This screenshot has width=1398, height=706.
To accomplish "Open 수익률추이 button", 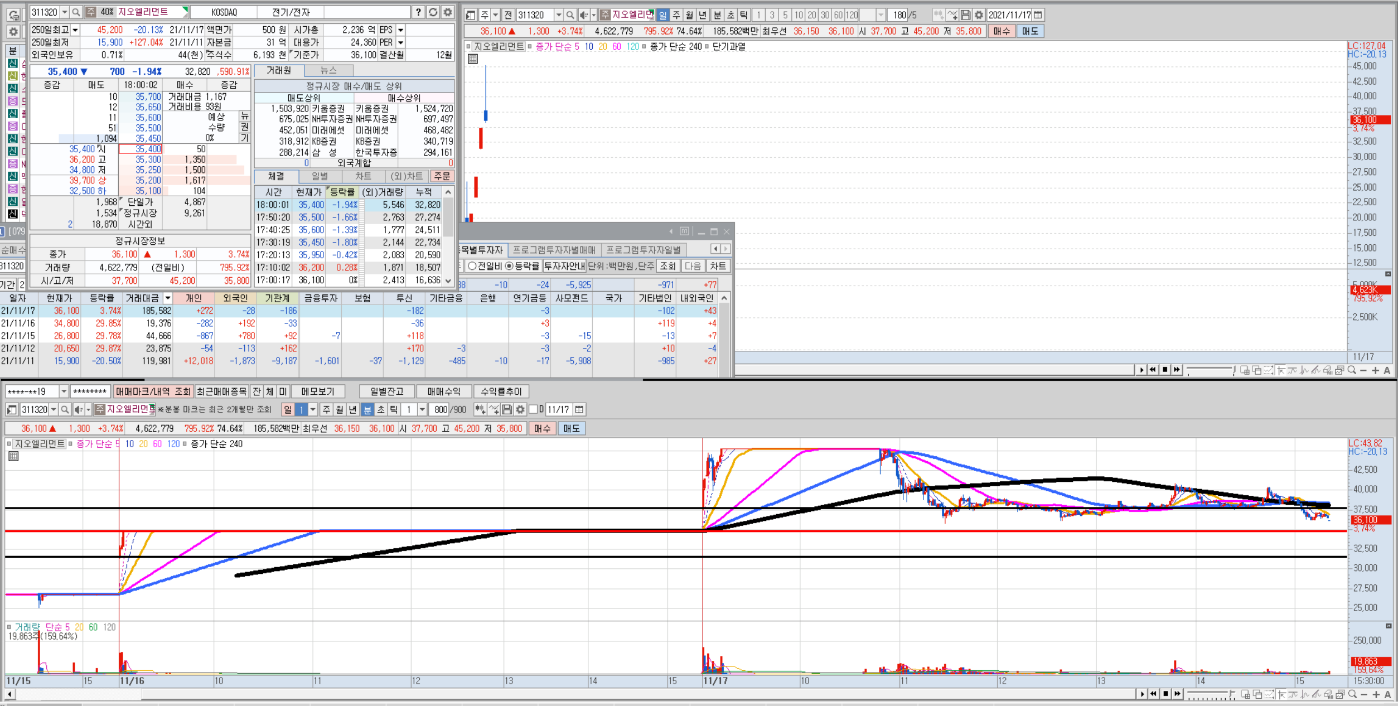I will click(x=501, y=391).
